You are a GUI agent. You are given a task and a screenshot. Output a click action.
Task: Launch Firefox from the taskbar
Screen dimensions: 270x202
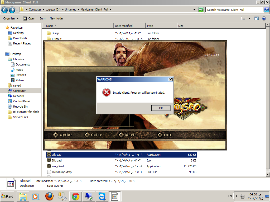point(49,196)
